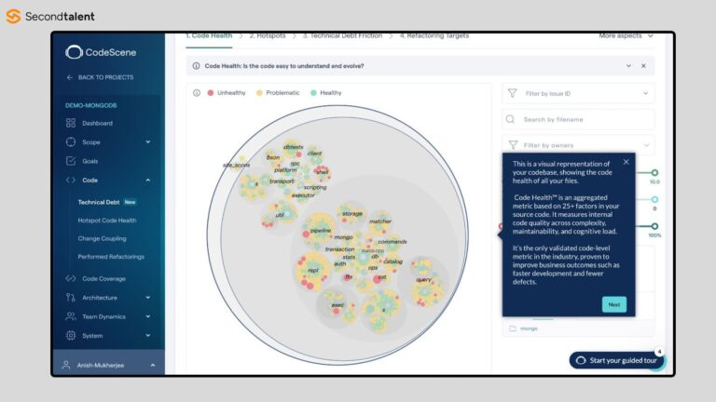Viewport: 716px width, 402px height.
Task: Toggle the Healthy legend filter
Action: (325, 93)
